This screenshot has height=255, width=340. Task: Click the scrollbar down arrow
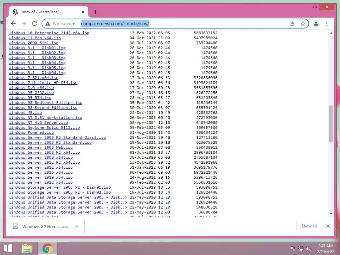coord(331,214)
